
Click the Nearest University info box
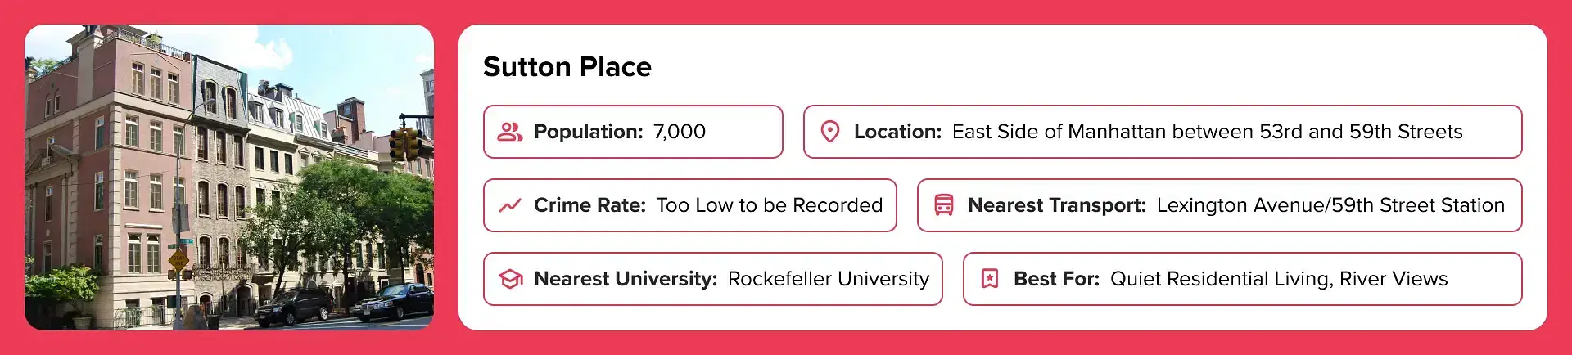click(713, 279)
